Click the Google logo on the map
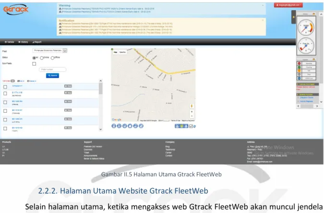324x213 pixels. click(117, 119)
